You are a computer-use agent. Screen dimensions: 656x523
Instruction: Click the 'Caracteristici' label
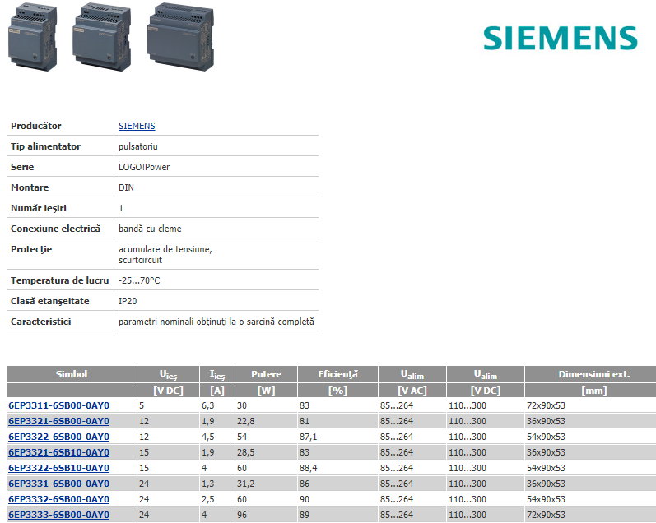(40, 322)
